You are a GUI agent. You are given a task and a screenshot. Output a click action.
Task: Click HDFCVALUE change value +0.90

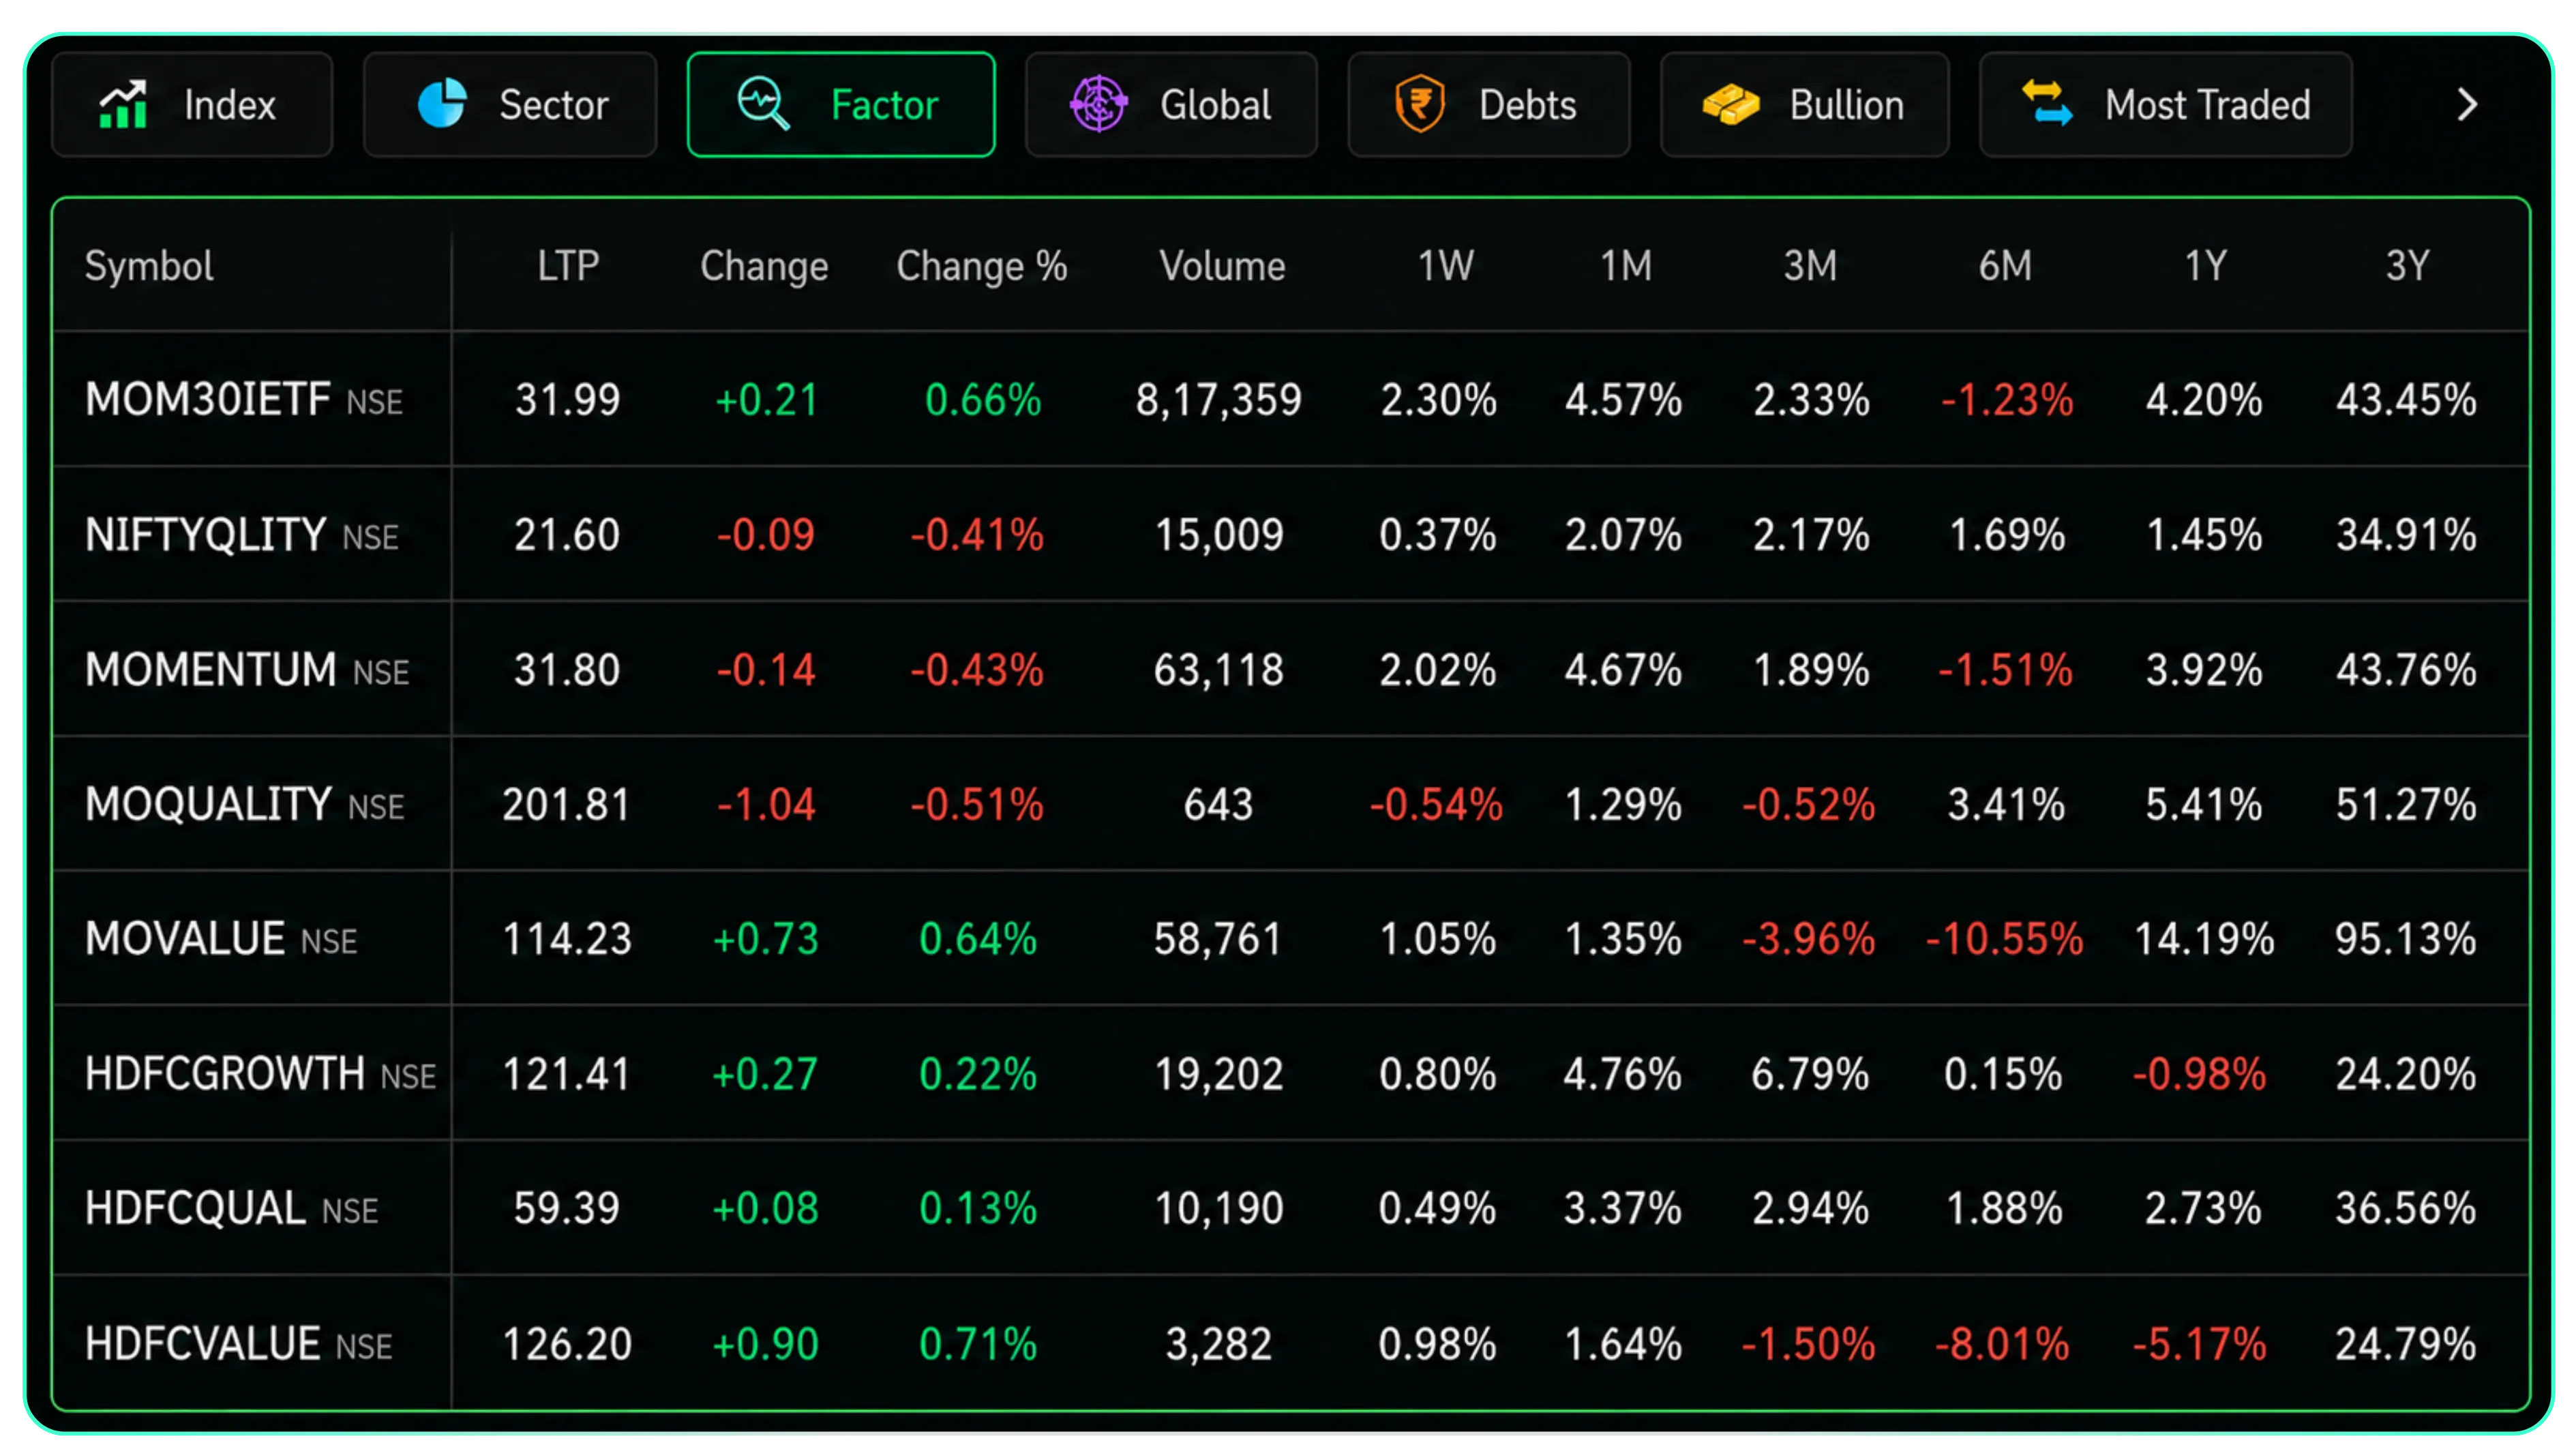point(765,1344)
